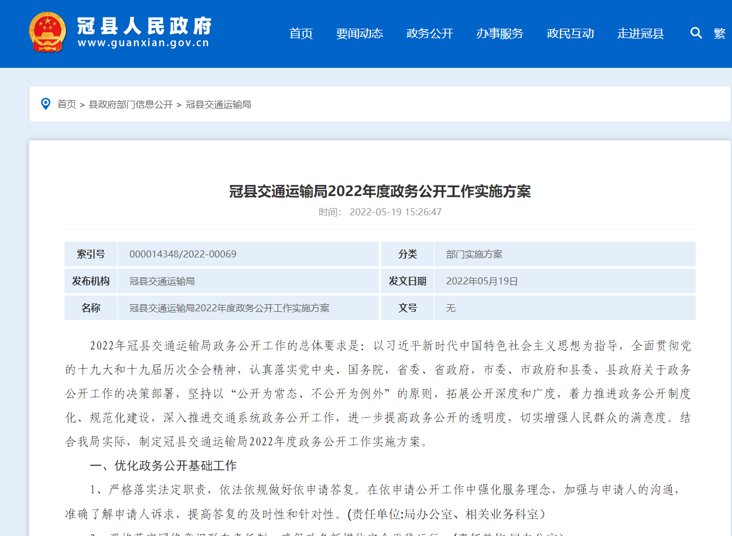The height and width of the screenshot is (536, 732).
Task: Select the index number 000014348/2022-00069
Action: [x=183, y=254]
